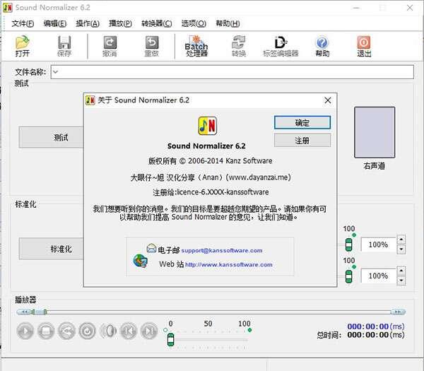424x371 pixels.
Task: Increase the upper 100% spinner value
Action: pyautogui.click(x=401, y=240)
